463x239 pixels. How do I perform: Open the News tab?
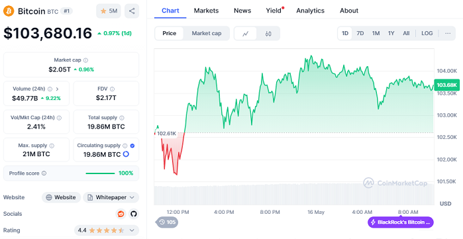point(242,11)
